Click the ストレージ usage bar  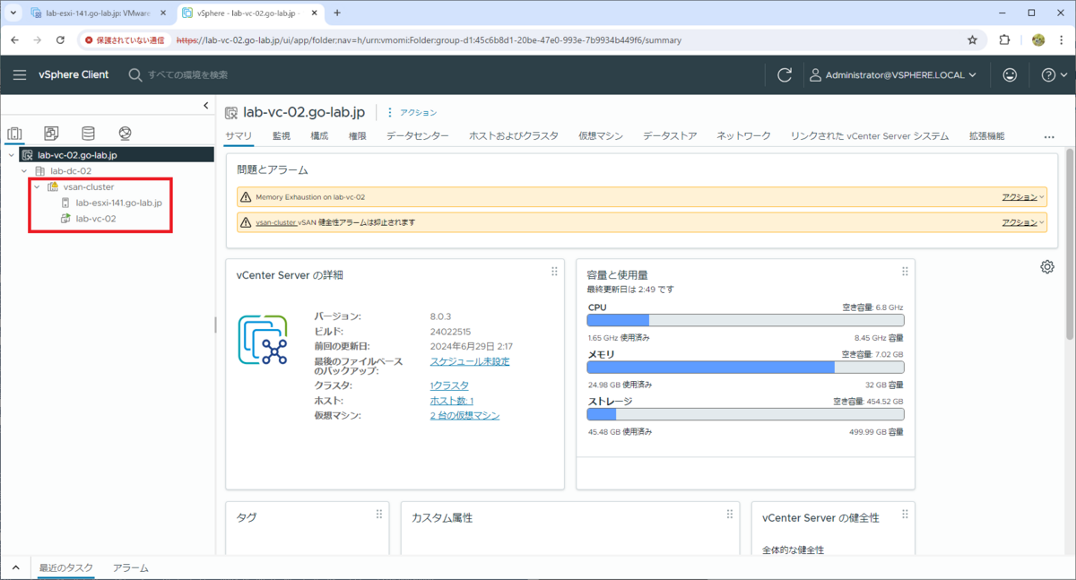(745, 415)
